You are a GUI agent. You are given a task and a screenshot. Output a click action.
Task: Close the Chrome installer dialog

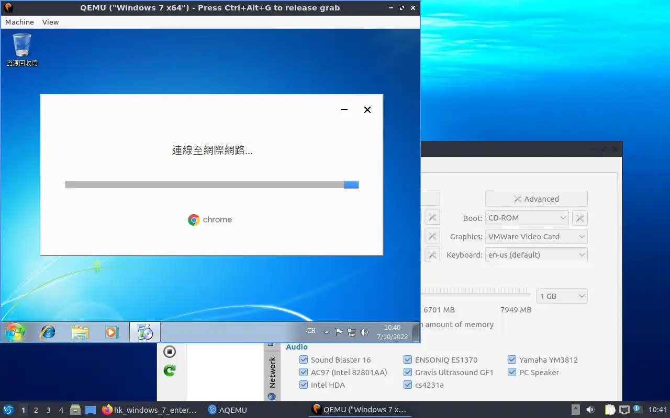[367, 110]
